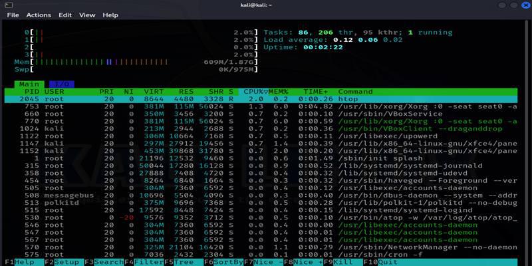
Task: Select the VBoxService process row
Action: 261,114
